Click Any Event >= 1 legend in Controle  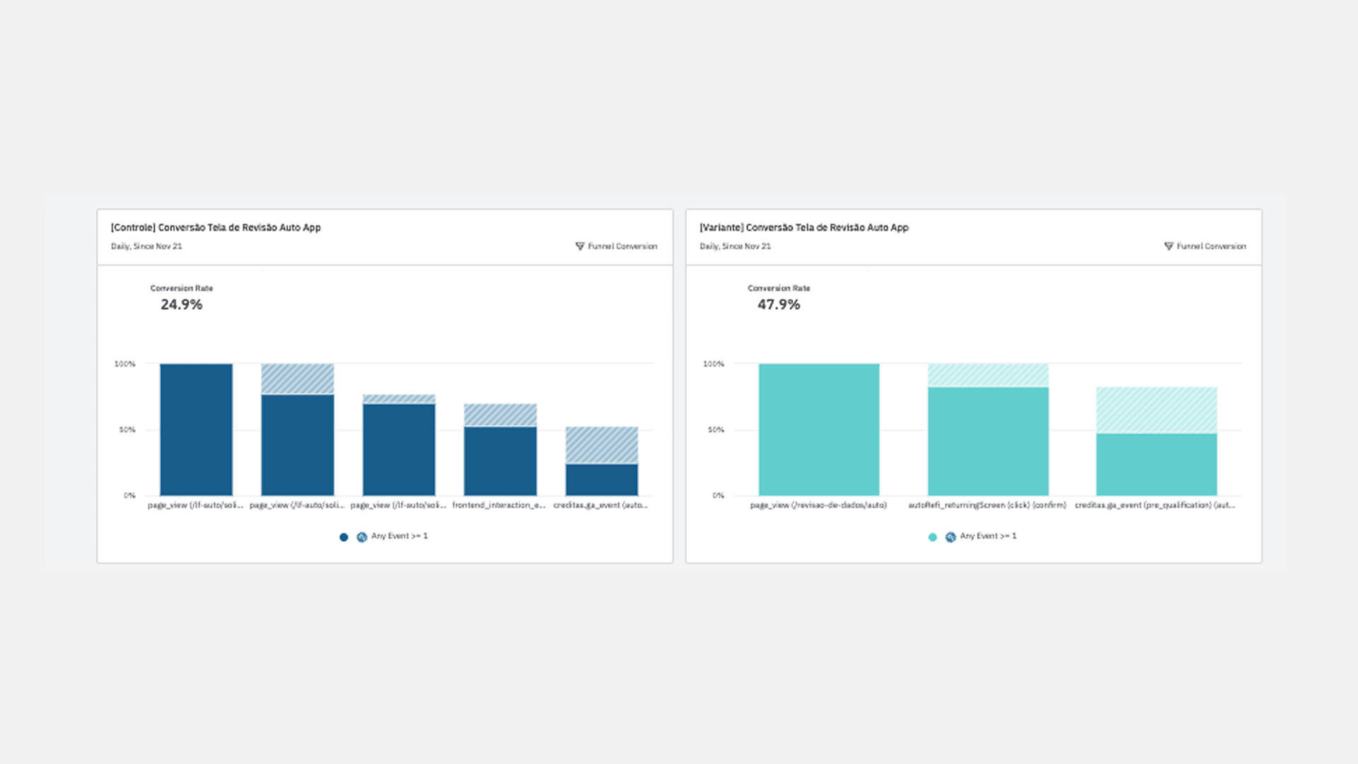click(399, 536)
